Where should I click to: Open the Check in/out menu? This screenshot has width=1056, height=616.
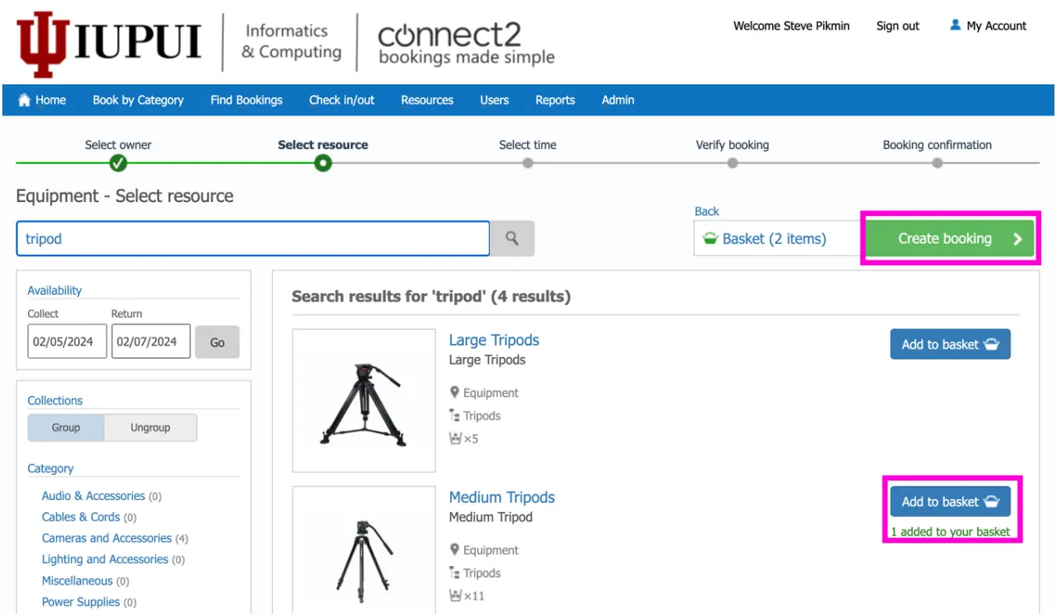pyautogui.click(x=342, y=100)
